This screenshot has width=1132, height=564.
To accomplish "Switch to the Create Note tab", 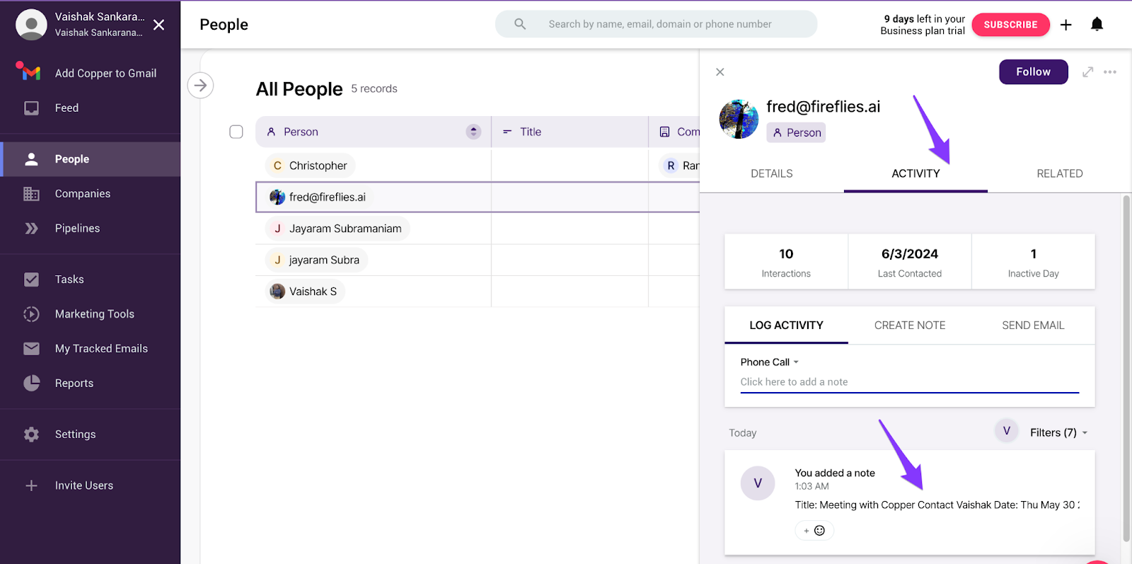I will point(909,326).
